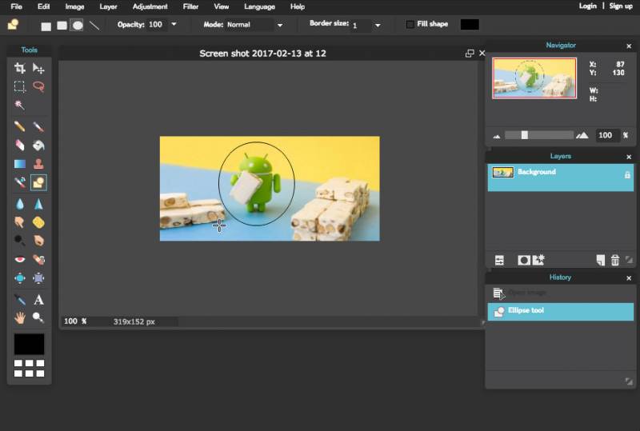Open the Help menu
Screen dimensions: 640x431
pyautogui.click(x=298, y=6)
